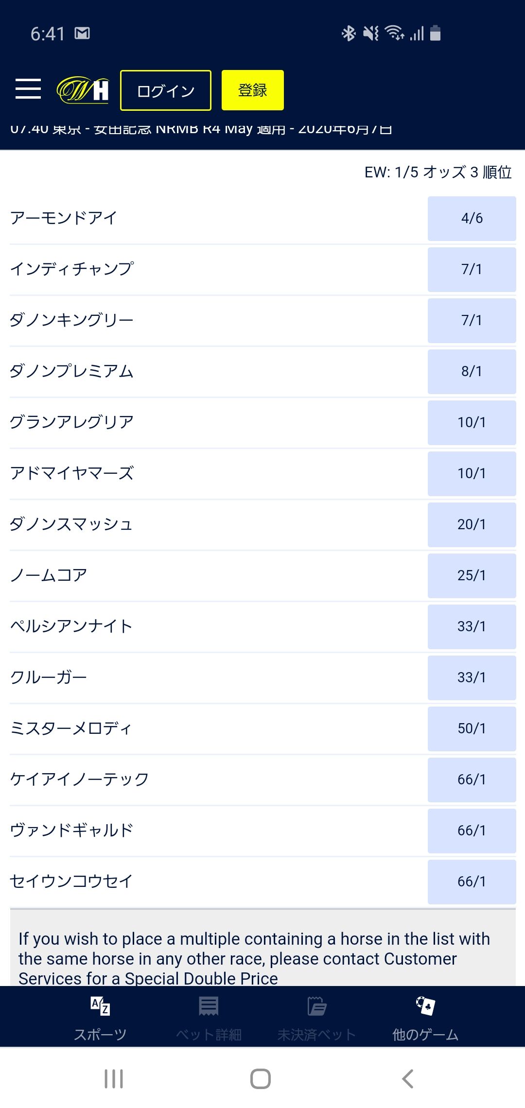The height and width of the screenshot is (1108, 525).
Task: Pick 20/1 odds for ダノンスマッシュ
Action: pos(472,524)
